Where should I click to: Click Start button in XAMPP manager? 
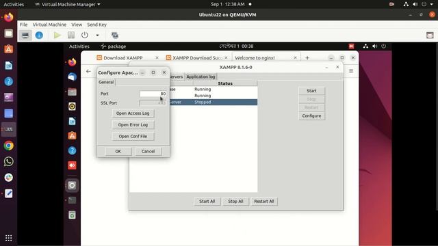point(312,91)
